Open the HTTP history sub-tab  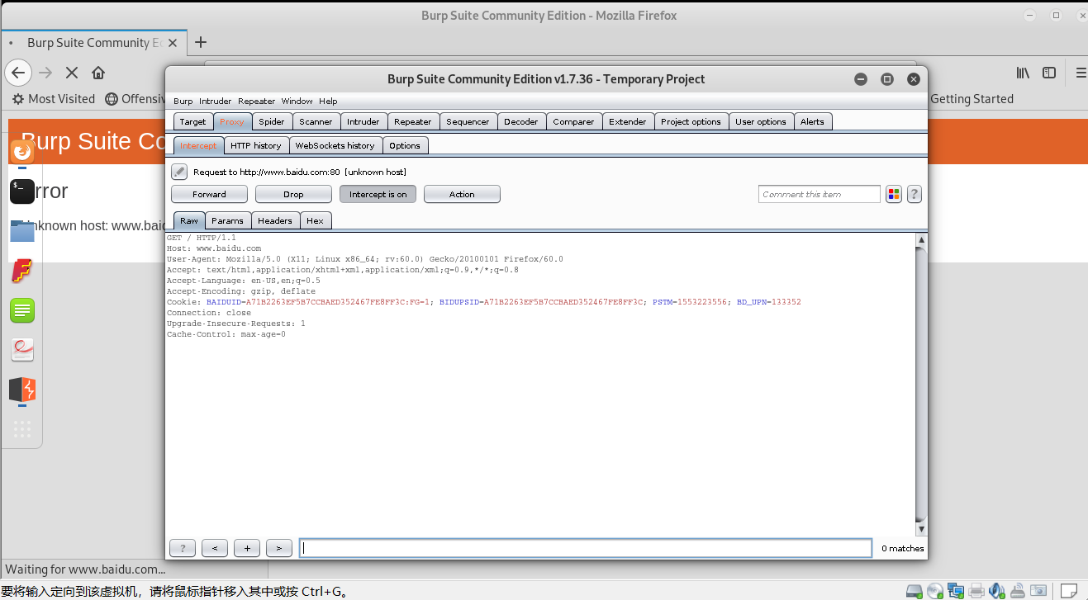[255, 145]
